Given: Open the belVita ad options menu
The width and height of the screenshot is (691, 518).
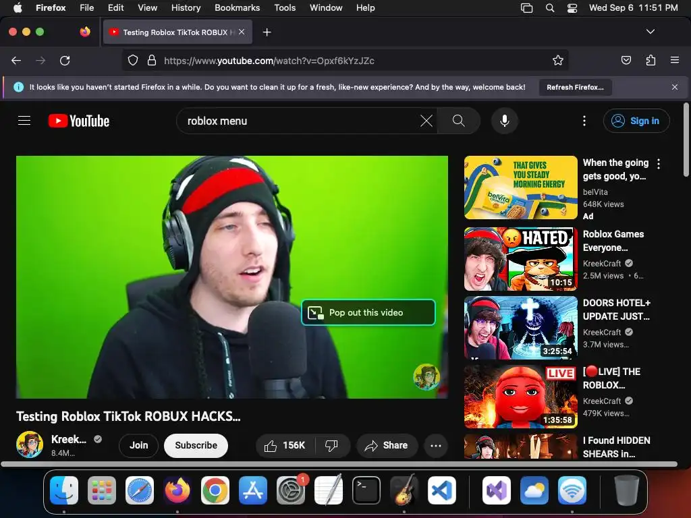Looking at the screenshot, I should pyautogui.click(x=659, y=164).
